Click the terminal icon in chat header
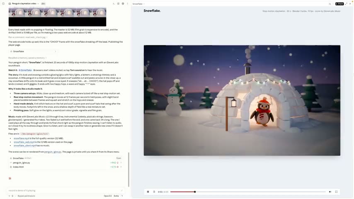 point(114,4)
